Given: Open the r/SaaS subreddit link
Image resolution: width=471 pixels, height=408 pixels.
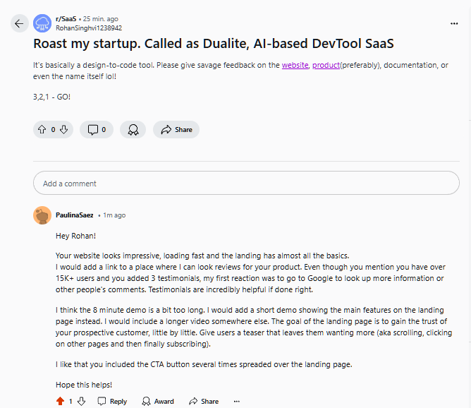Looking at the screenshot, I should [x=67, y=19].
